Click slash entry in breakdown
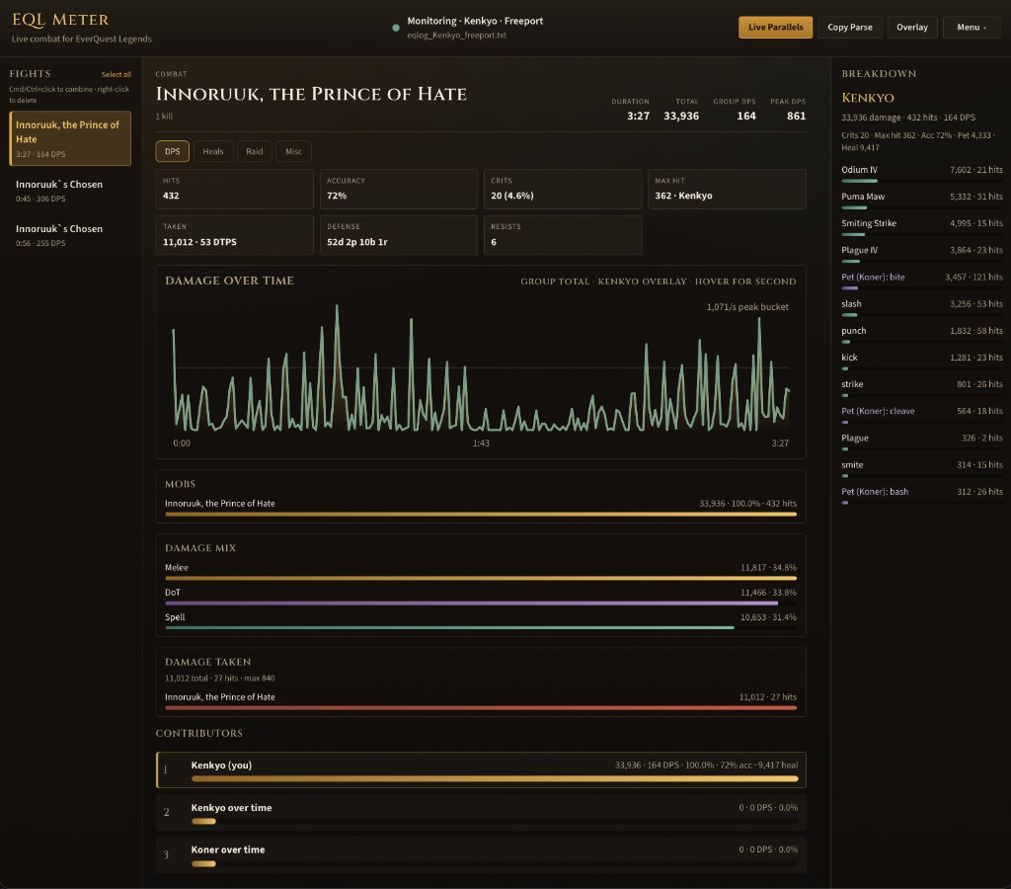1011x889 pixels. [921, 308]
